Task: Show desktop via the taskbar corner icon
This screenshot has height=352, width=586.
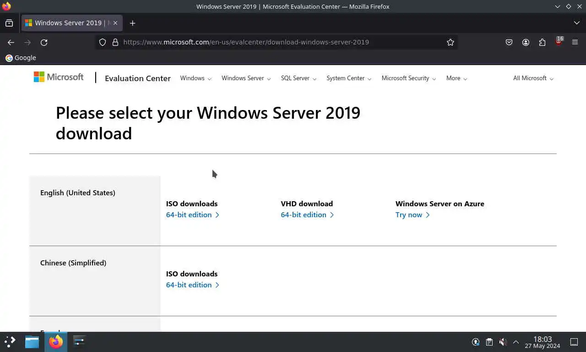Action: [x=574, y=342]
